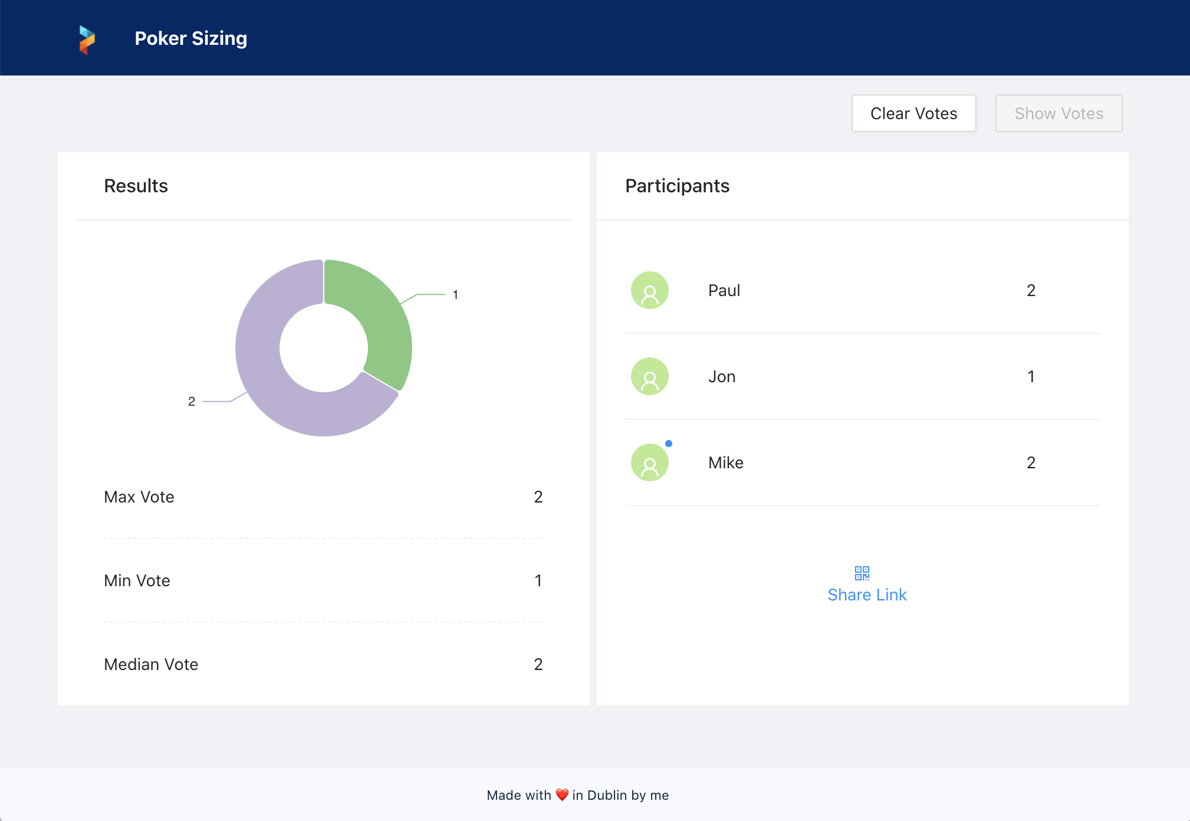This screenshot has height=821, width=1190.
Task: Click the chart label for vote 1
Action: pyautogui.click(x=455, y=294)
